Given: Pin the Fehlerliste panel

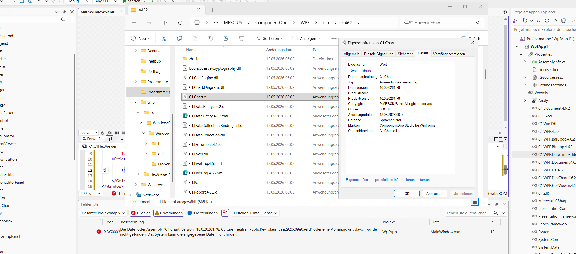Looking at the screenshot, I should pyautogui.click(x=497, y=204).
